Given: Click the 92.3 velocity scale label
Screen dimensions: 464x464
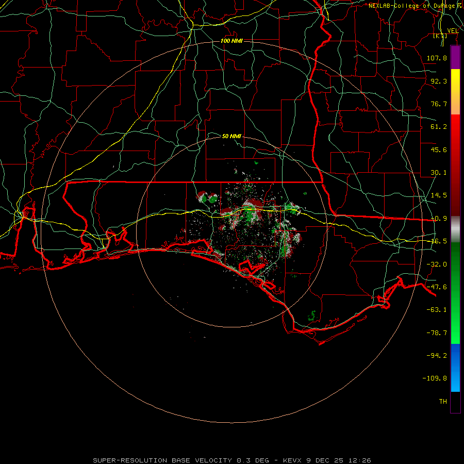Looking at the screenshot, I should (x=439, y=81).
